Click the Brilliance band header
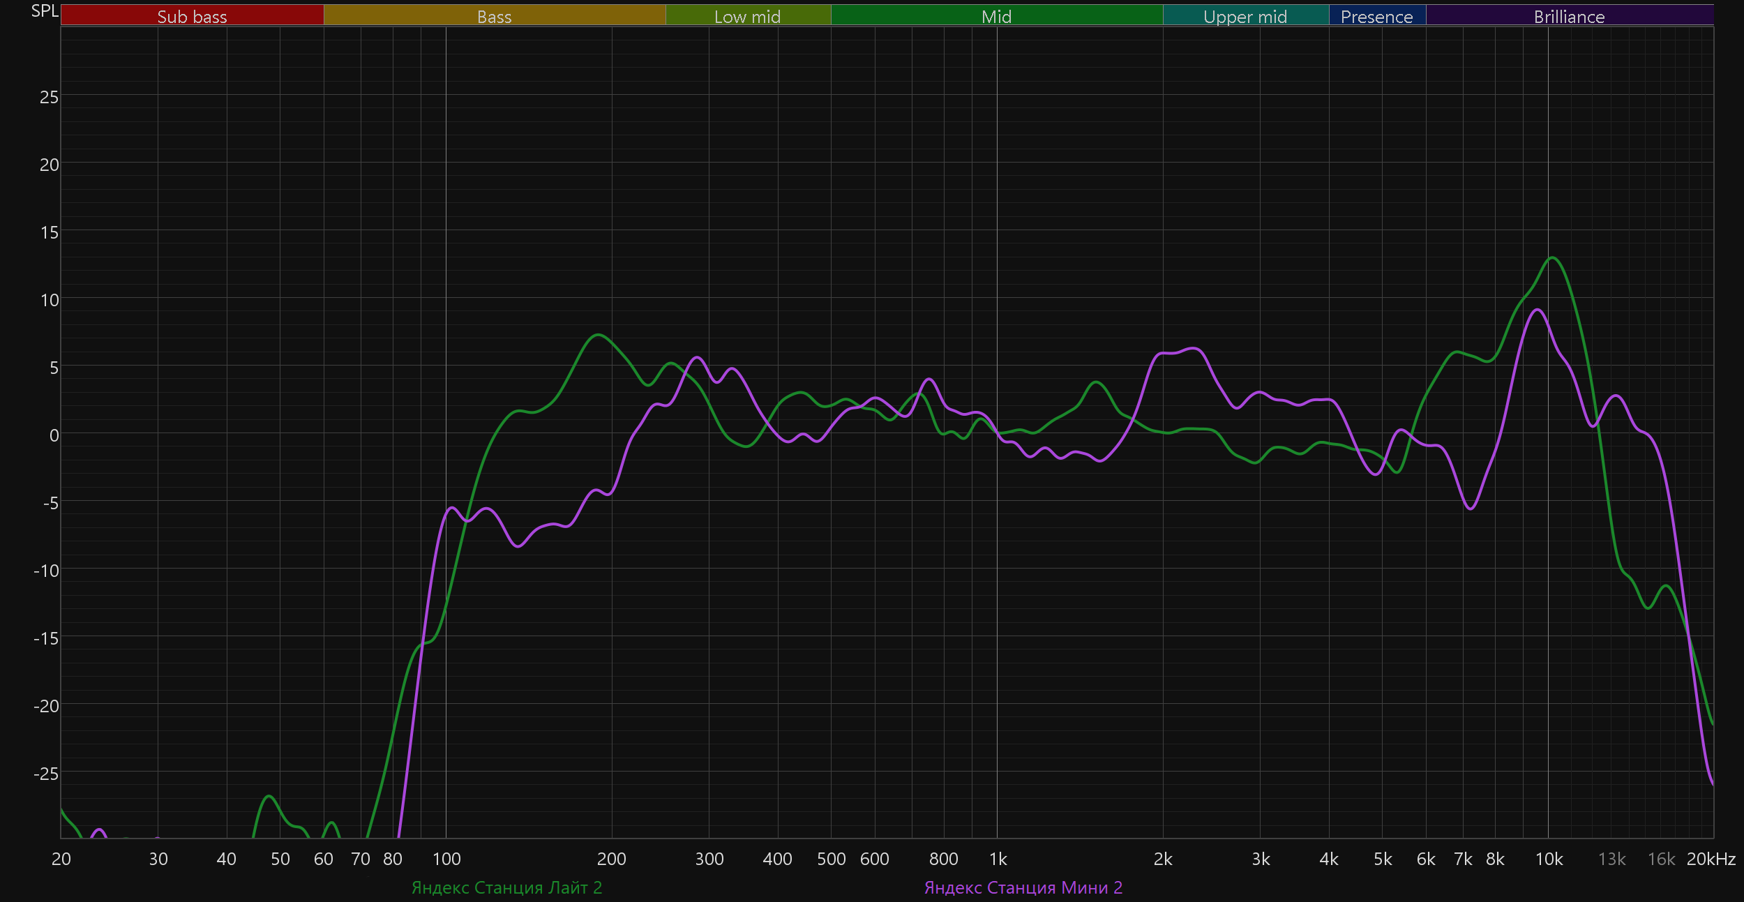The image size is (1744, 902). pos(1569,16)
